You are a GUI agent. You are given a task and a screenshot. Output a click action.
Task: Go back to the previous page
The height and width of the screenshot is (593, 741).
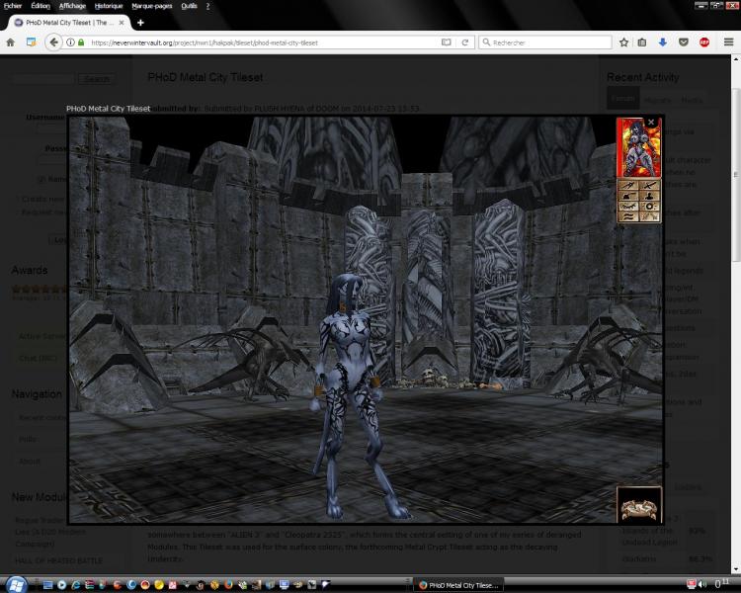coord(54,42)
